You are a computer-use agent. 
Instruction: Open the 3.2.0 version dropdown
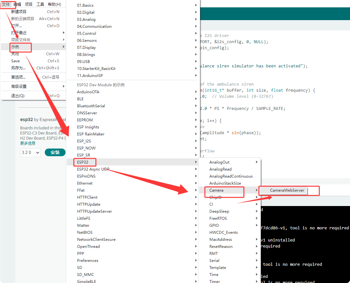(x=30, y=153)
